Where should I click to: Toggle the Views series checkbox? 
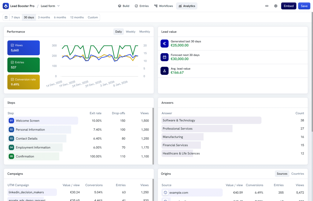pyautogui.click(x=12, y=45)
